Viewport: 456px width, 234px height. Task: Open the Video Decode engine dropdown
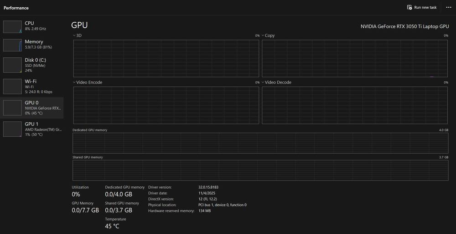point(263,83)
